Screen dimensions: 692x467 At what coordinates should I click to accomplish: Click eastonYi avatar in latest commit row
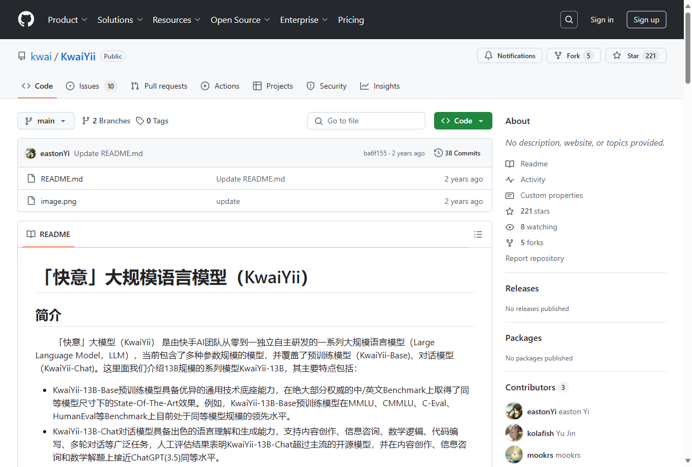click(30, 153)
